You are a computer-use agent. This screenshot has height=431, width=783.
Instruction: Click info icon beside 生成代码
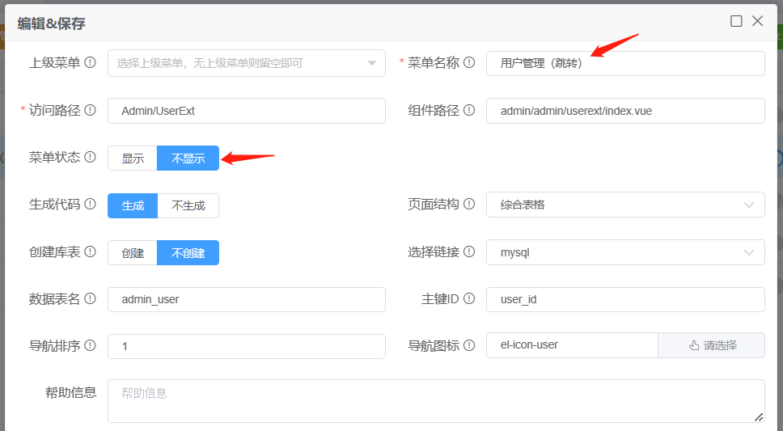pos(91,205)
